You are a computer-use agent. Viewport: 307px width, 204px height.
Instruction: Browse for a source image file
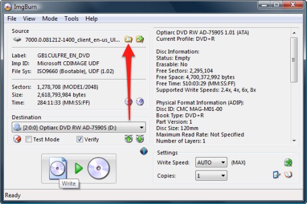tap(128, 40)
